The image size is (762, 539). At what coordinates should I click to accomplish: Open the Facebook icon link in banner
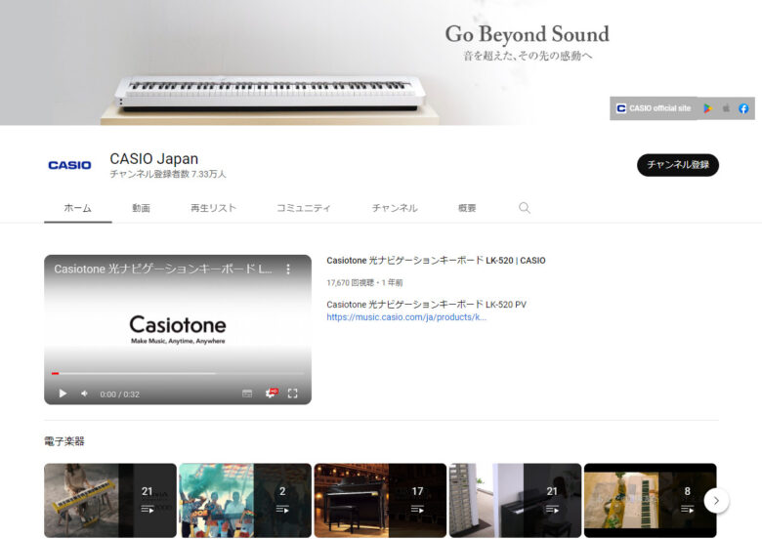743,108
